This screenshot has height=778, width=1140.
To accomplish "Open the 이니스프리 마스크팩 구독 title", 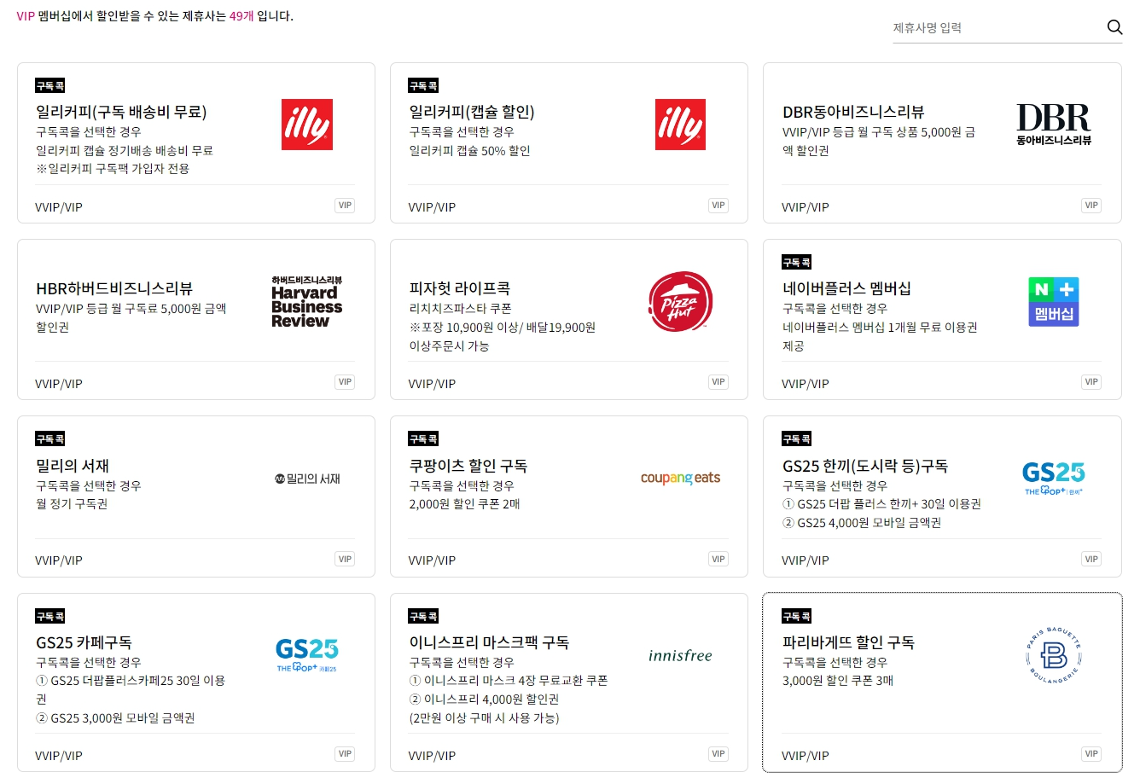I will (x=489, y=642).
